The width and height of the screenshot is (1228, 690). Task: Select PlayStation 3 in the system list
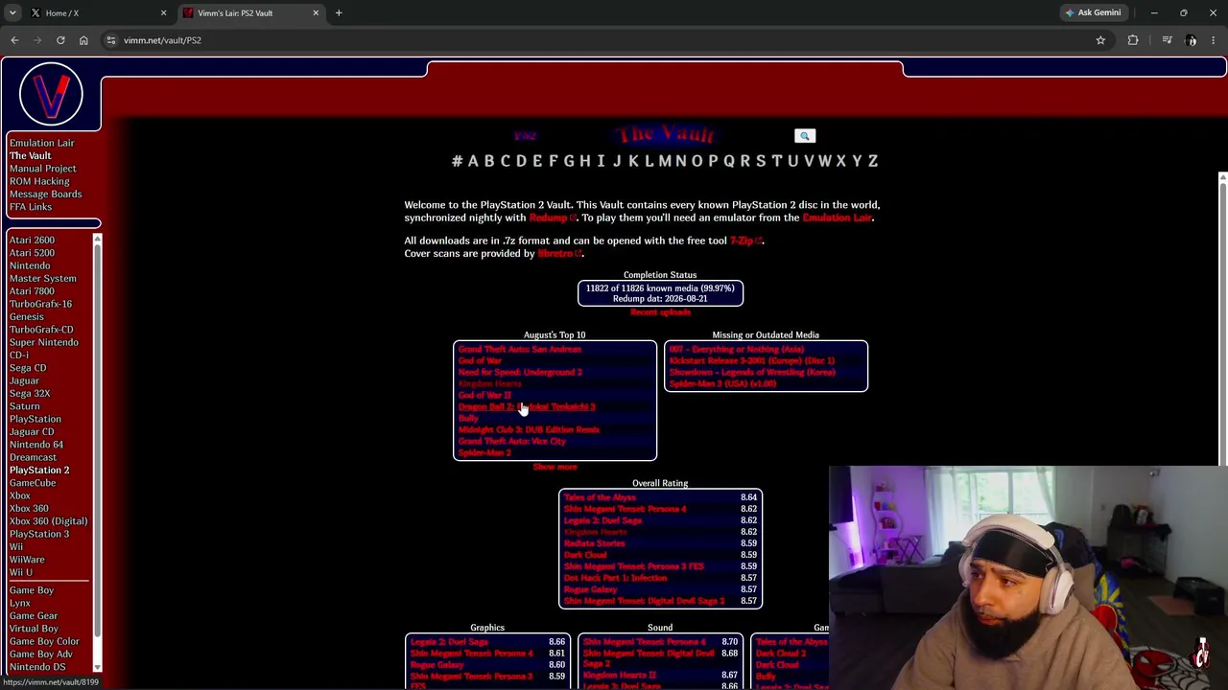tap(39, 534)
